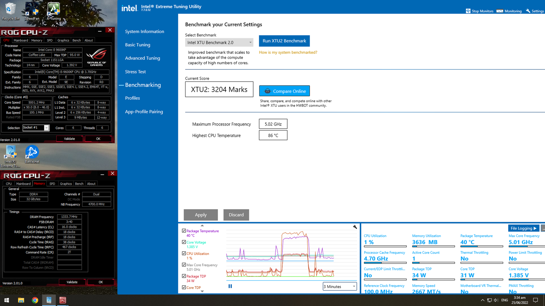Viewport: 545px width, 306px height.
Task: Toggle the Package TDP checkbox
Action: [x=184, y=276]
